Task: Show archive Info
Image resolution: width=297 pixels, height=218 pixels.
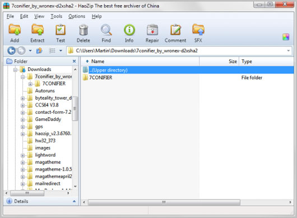Action: click(129, 30)
